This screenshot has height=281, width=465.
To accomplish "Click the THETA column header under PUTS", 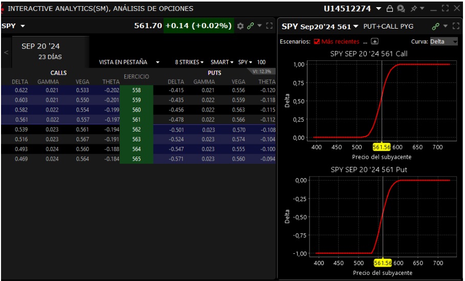I will 267,81.
